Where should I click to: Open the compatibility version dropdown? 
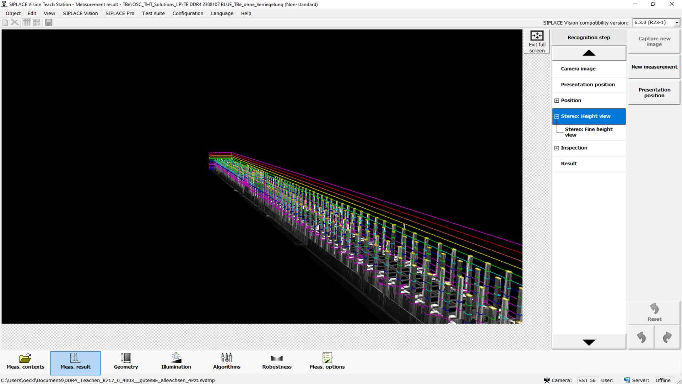(x=677, y=22)
